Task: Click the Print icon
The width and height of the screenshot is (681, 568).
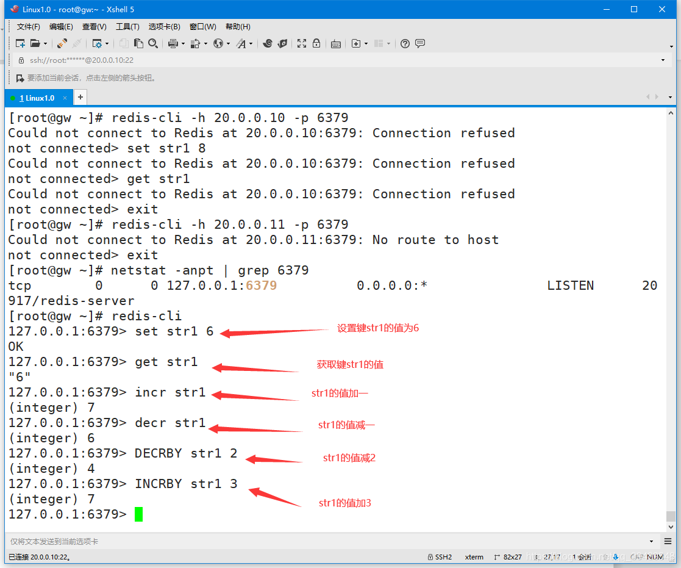Action: [173, 43]
